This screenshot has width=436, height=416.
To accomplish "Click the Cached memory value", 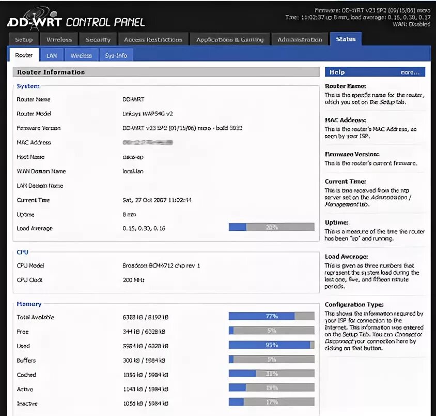I will coord(146,375).
